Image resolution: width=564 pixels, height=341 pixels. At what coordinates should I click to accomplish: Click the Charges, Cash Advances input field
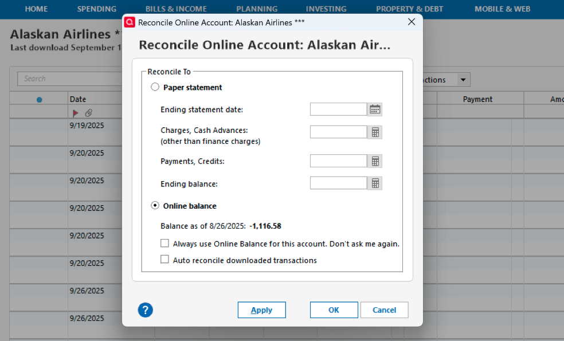click(x=339, y=132)
